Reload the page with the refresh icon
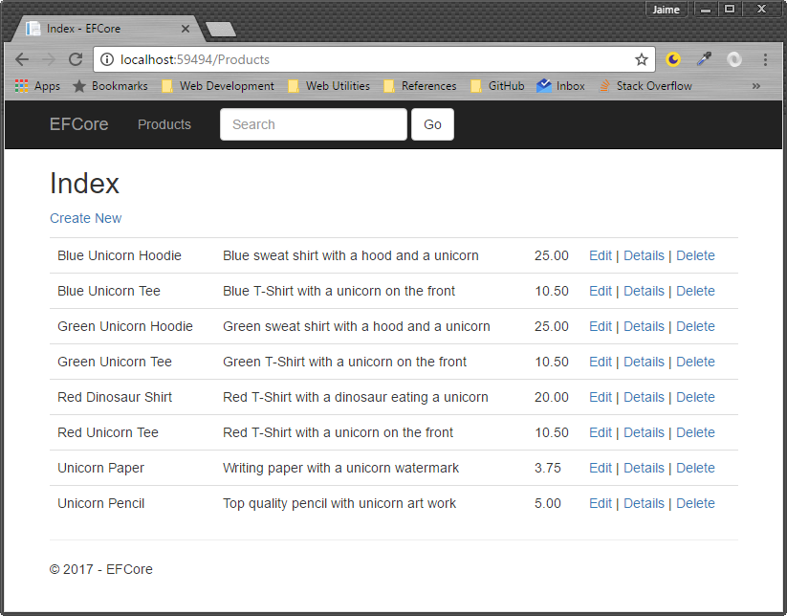Image resolution: width=787 pixels, height=616 pixels. 75,59
